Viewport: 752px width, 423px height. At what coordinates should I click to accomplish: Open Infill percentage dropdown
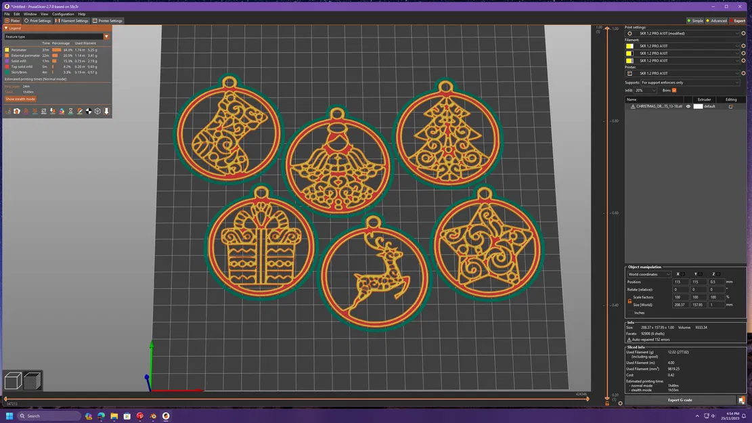tap(646, 90)
